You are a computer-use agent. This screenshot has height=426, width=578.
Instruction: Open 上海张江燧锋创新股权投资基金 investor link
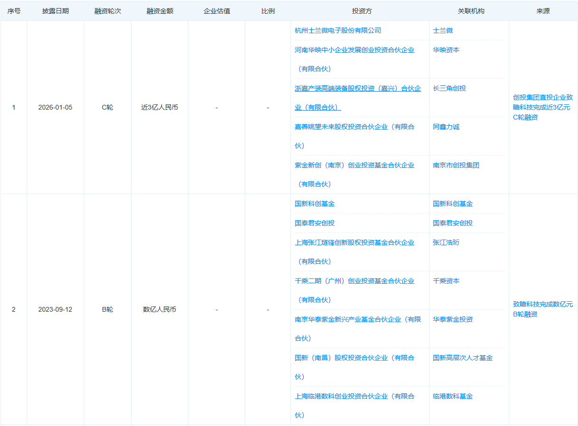coord(354,242)
